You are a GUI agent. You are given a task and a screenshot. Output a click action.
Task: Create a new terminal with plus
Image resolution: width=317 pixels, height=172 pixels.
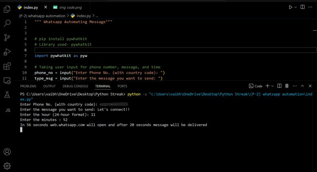[x=267, y=86]
